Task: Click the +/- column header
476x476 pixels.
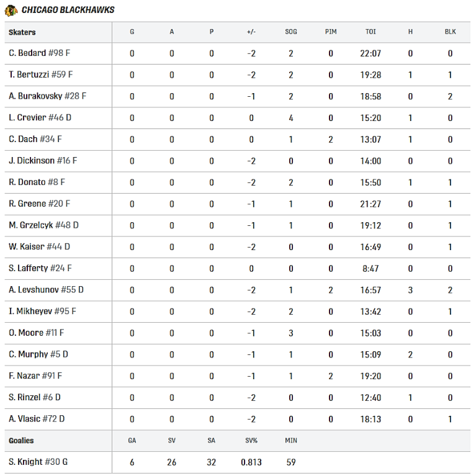Action: coord(251,32)
